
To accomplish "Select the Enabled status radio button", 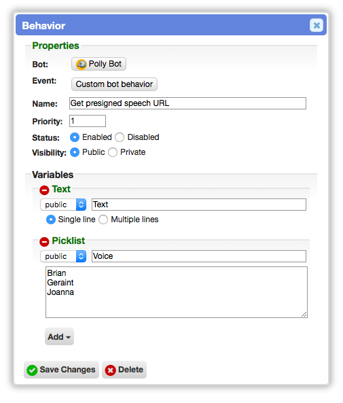I will (x=75, y=137).
